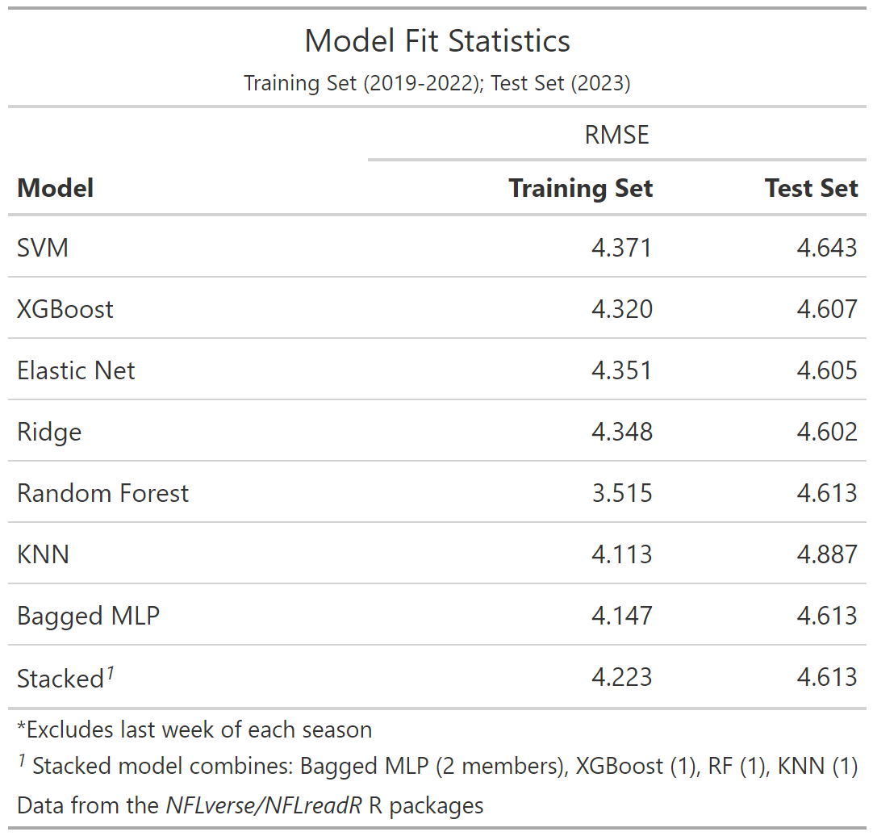Viewport: 873px width, 836px height.
Task: Click the Model column header
Action: (56, 189)
